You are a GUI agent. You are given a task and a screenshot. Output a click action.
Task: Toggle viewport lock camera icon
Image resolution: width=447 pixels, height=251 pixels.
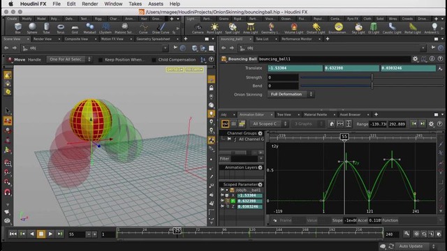[x=211, y=88]
